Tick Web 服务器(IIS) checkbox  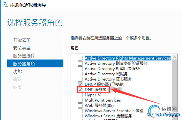coord(80,105)
